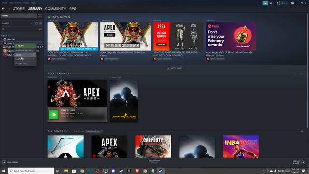Click ADD A GAME plus icon

[4, 162]
